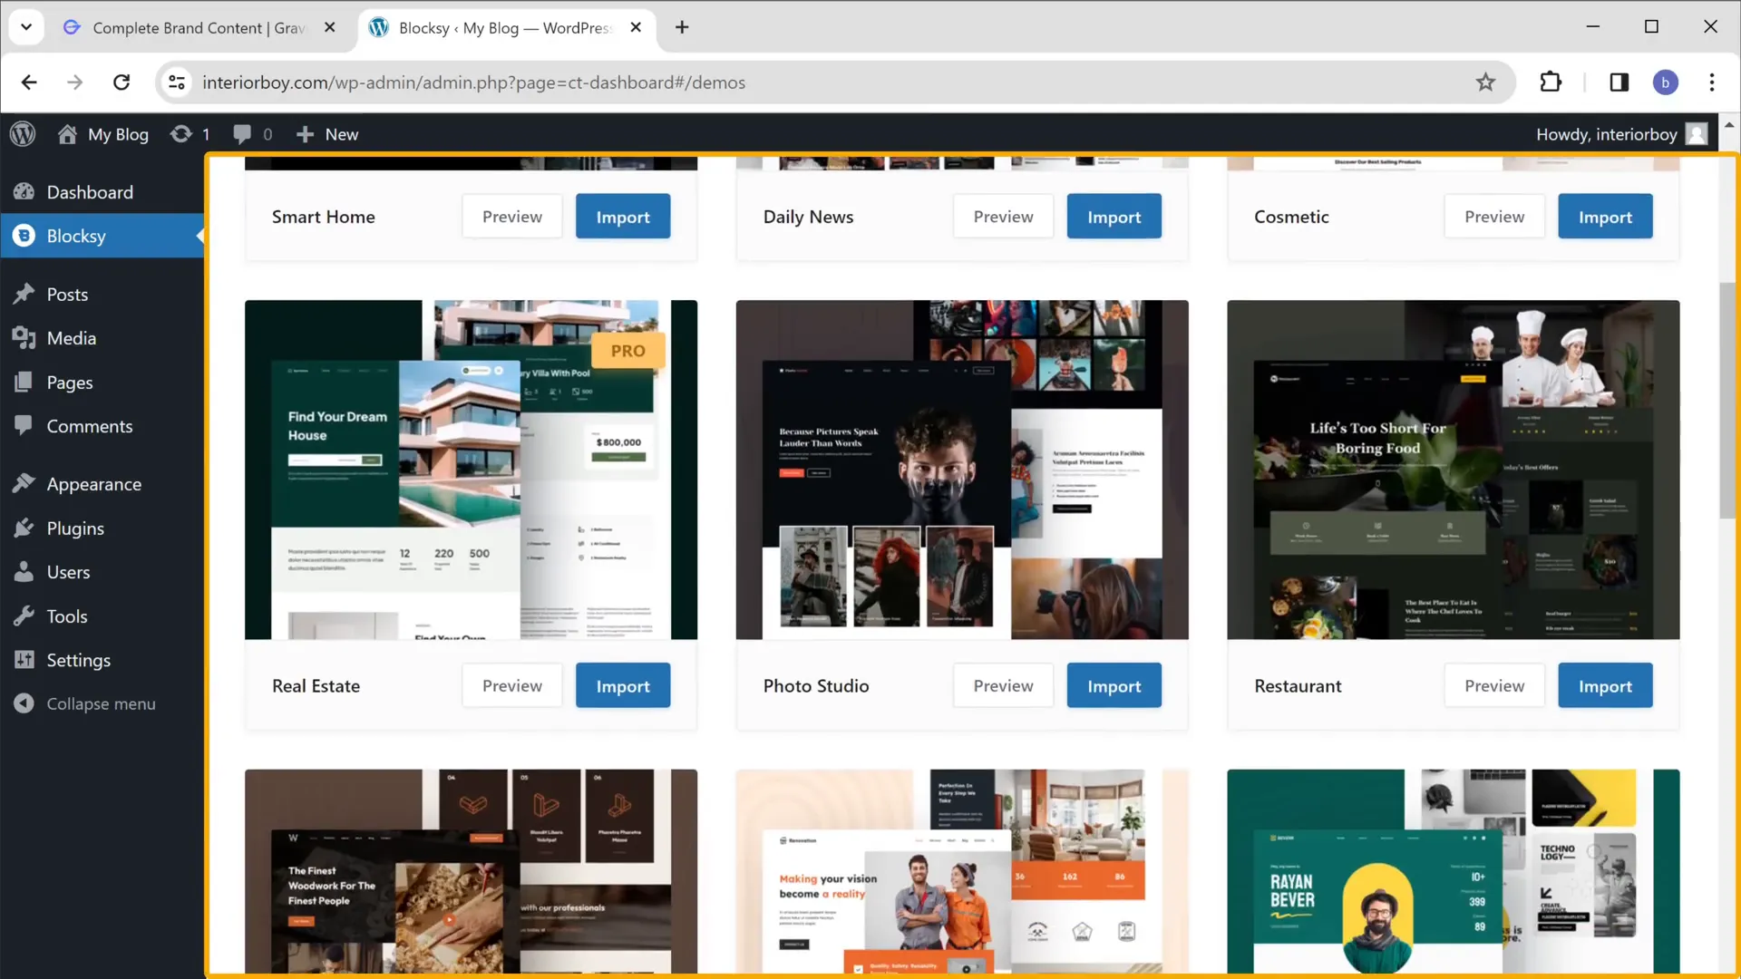Preview the Cosmetic demo
The width and height of the screenshot is (1741, 979).
1494,217
